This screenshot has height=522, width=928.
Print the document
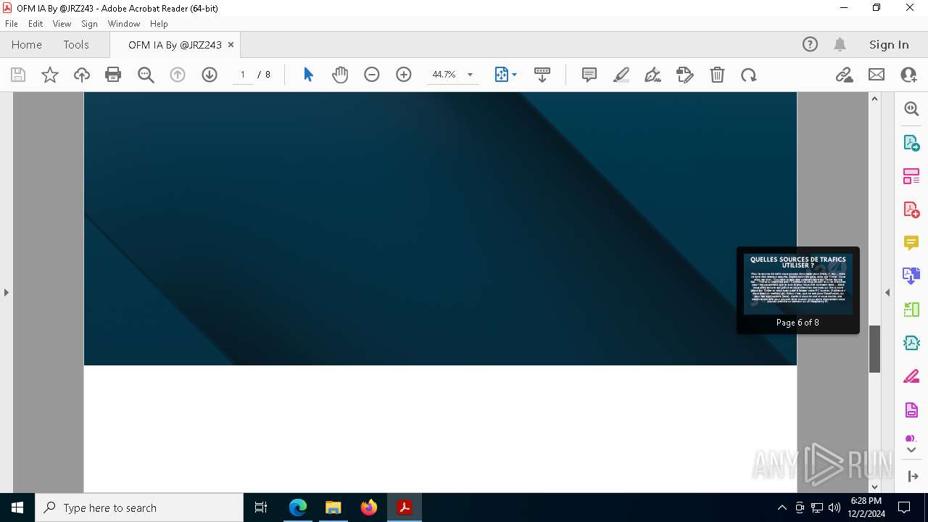coord(113,75)
